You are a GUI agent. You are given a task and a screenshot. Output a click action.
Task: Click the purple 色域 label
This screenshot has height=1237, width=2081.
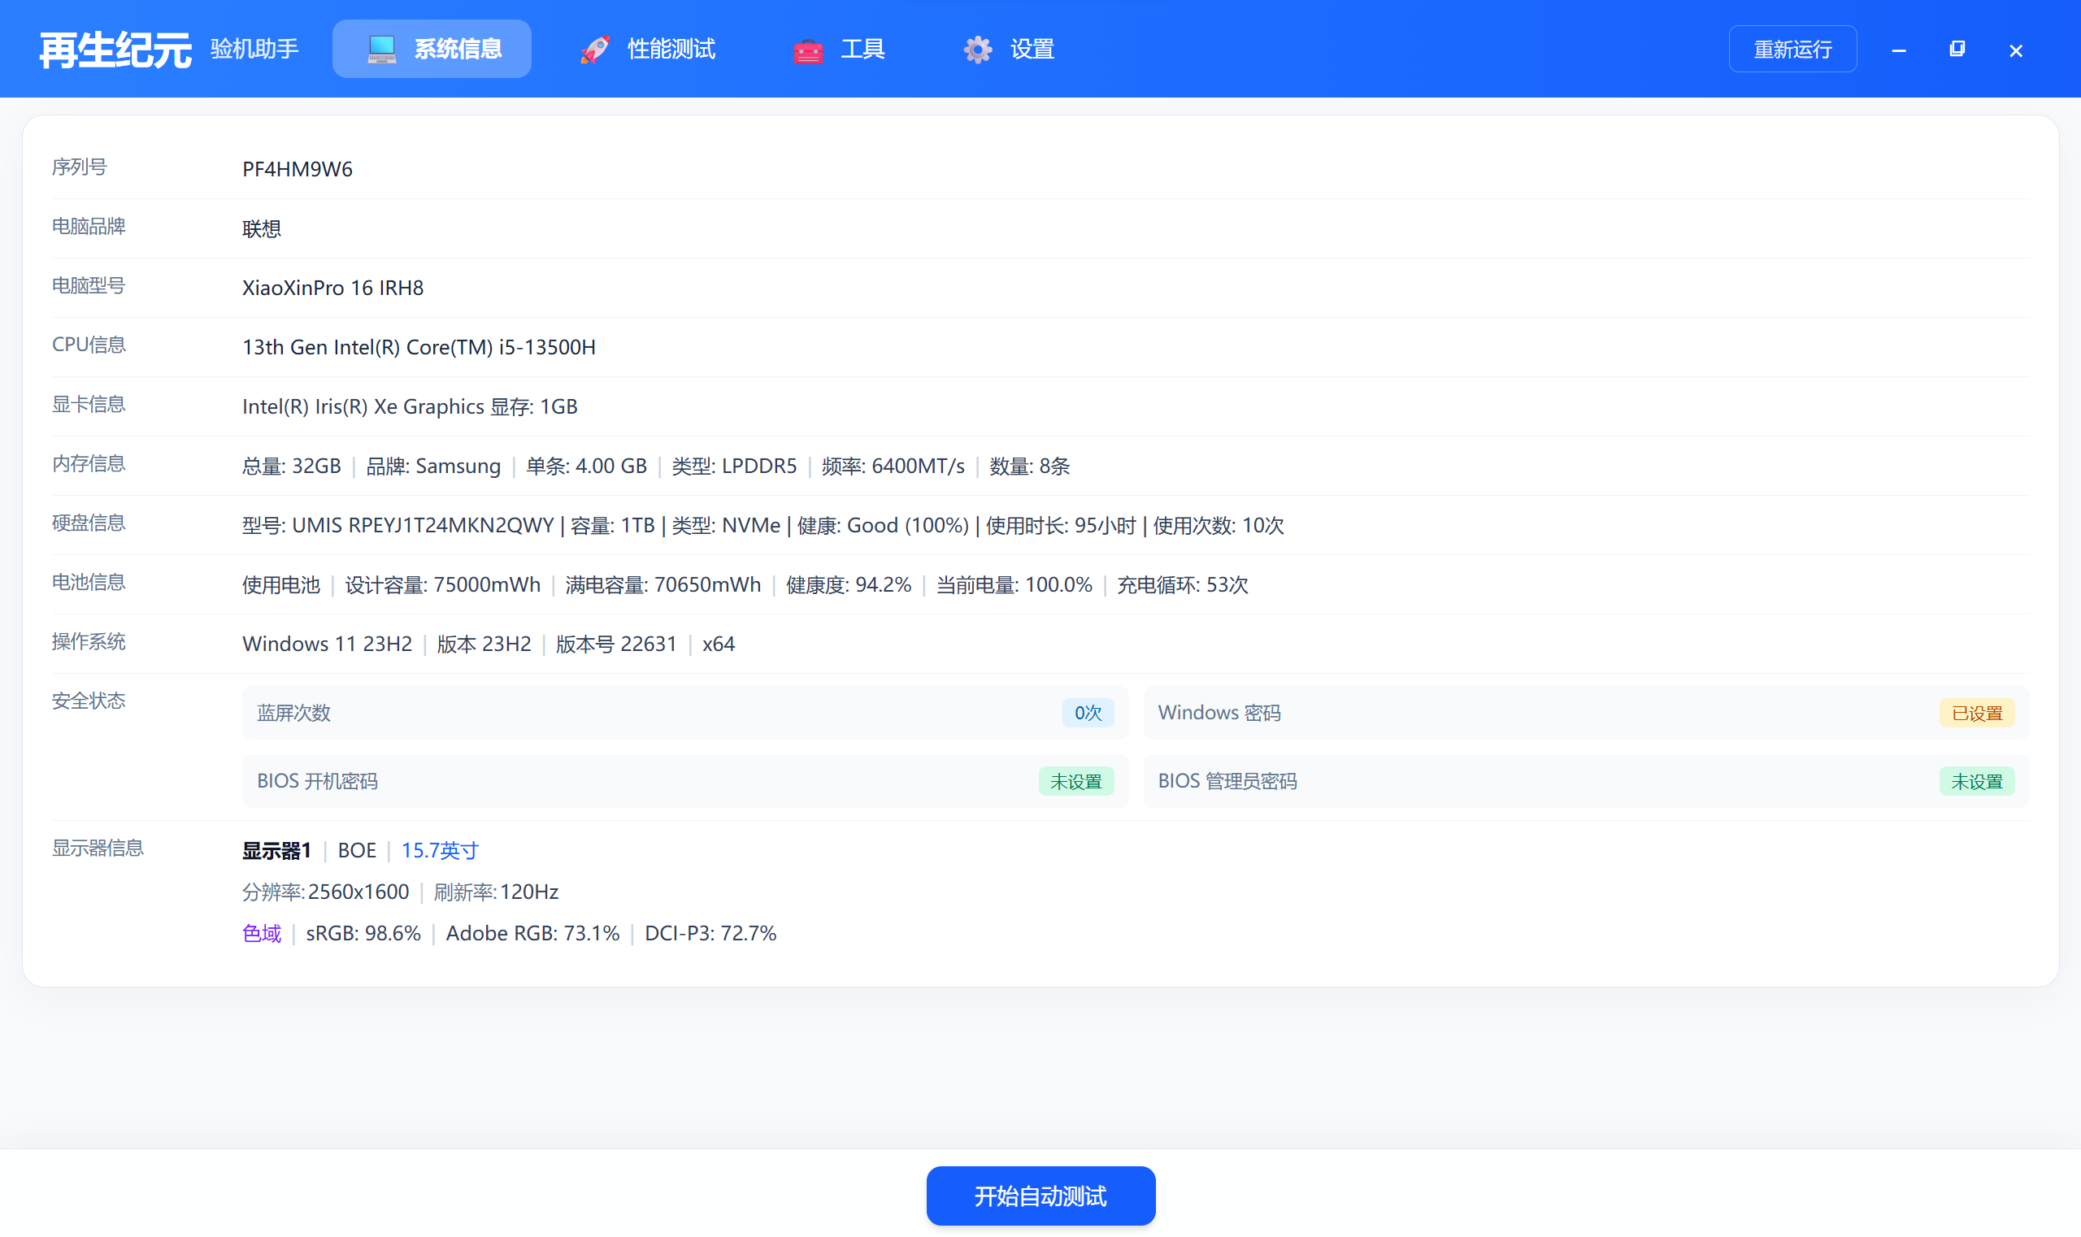(262, 933)
